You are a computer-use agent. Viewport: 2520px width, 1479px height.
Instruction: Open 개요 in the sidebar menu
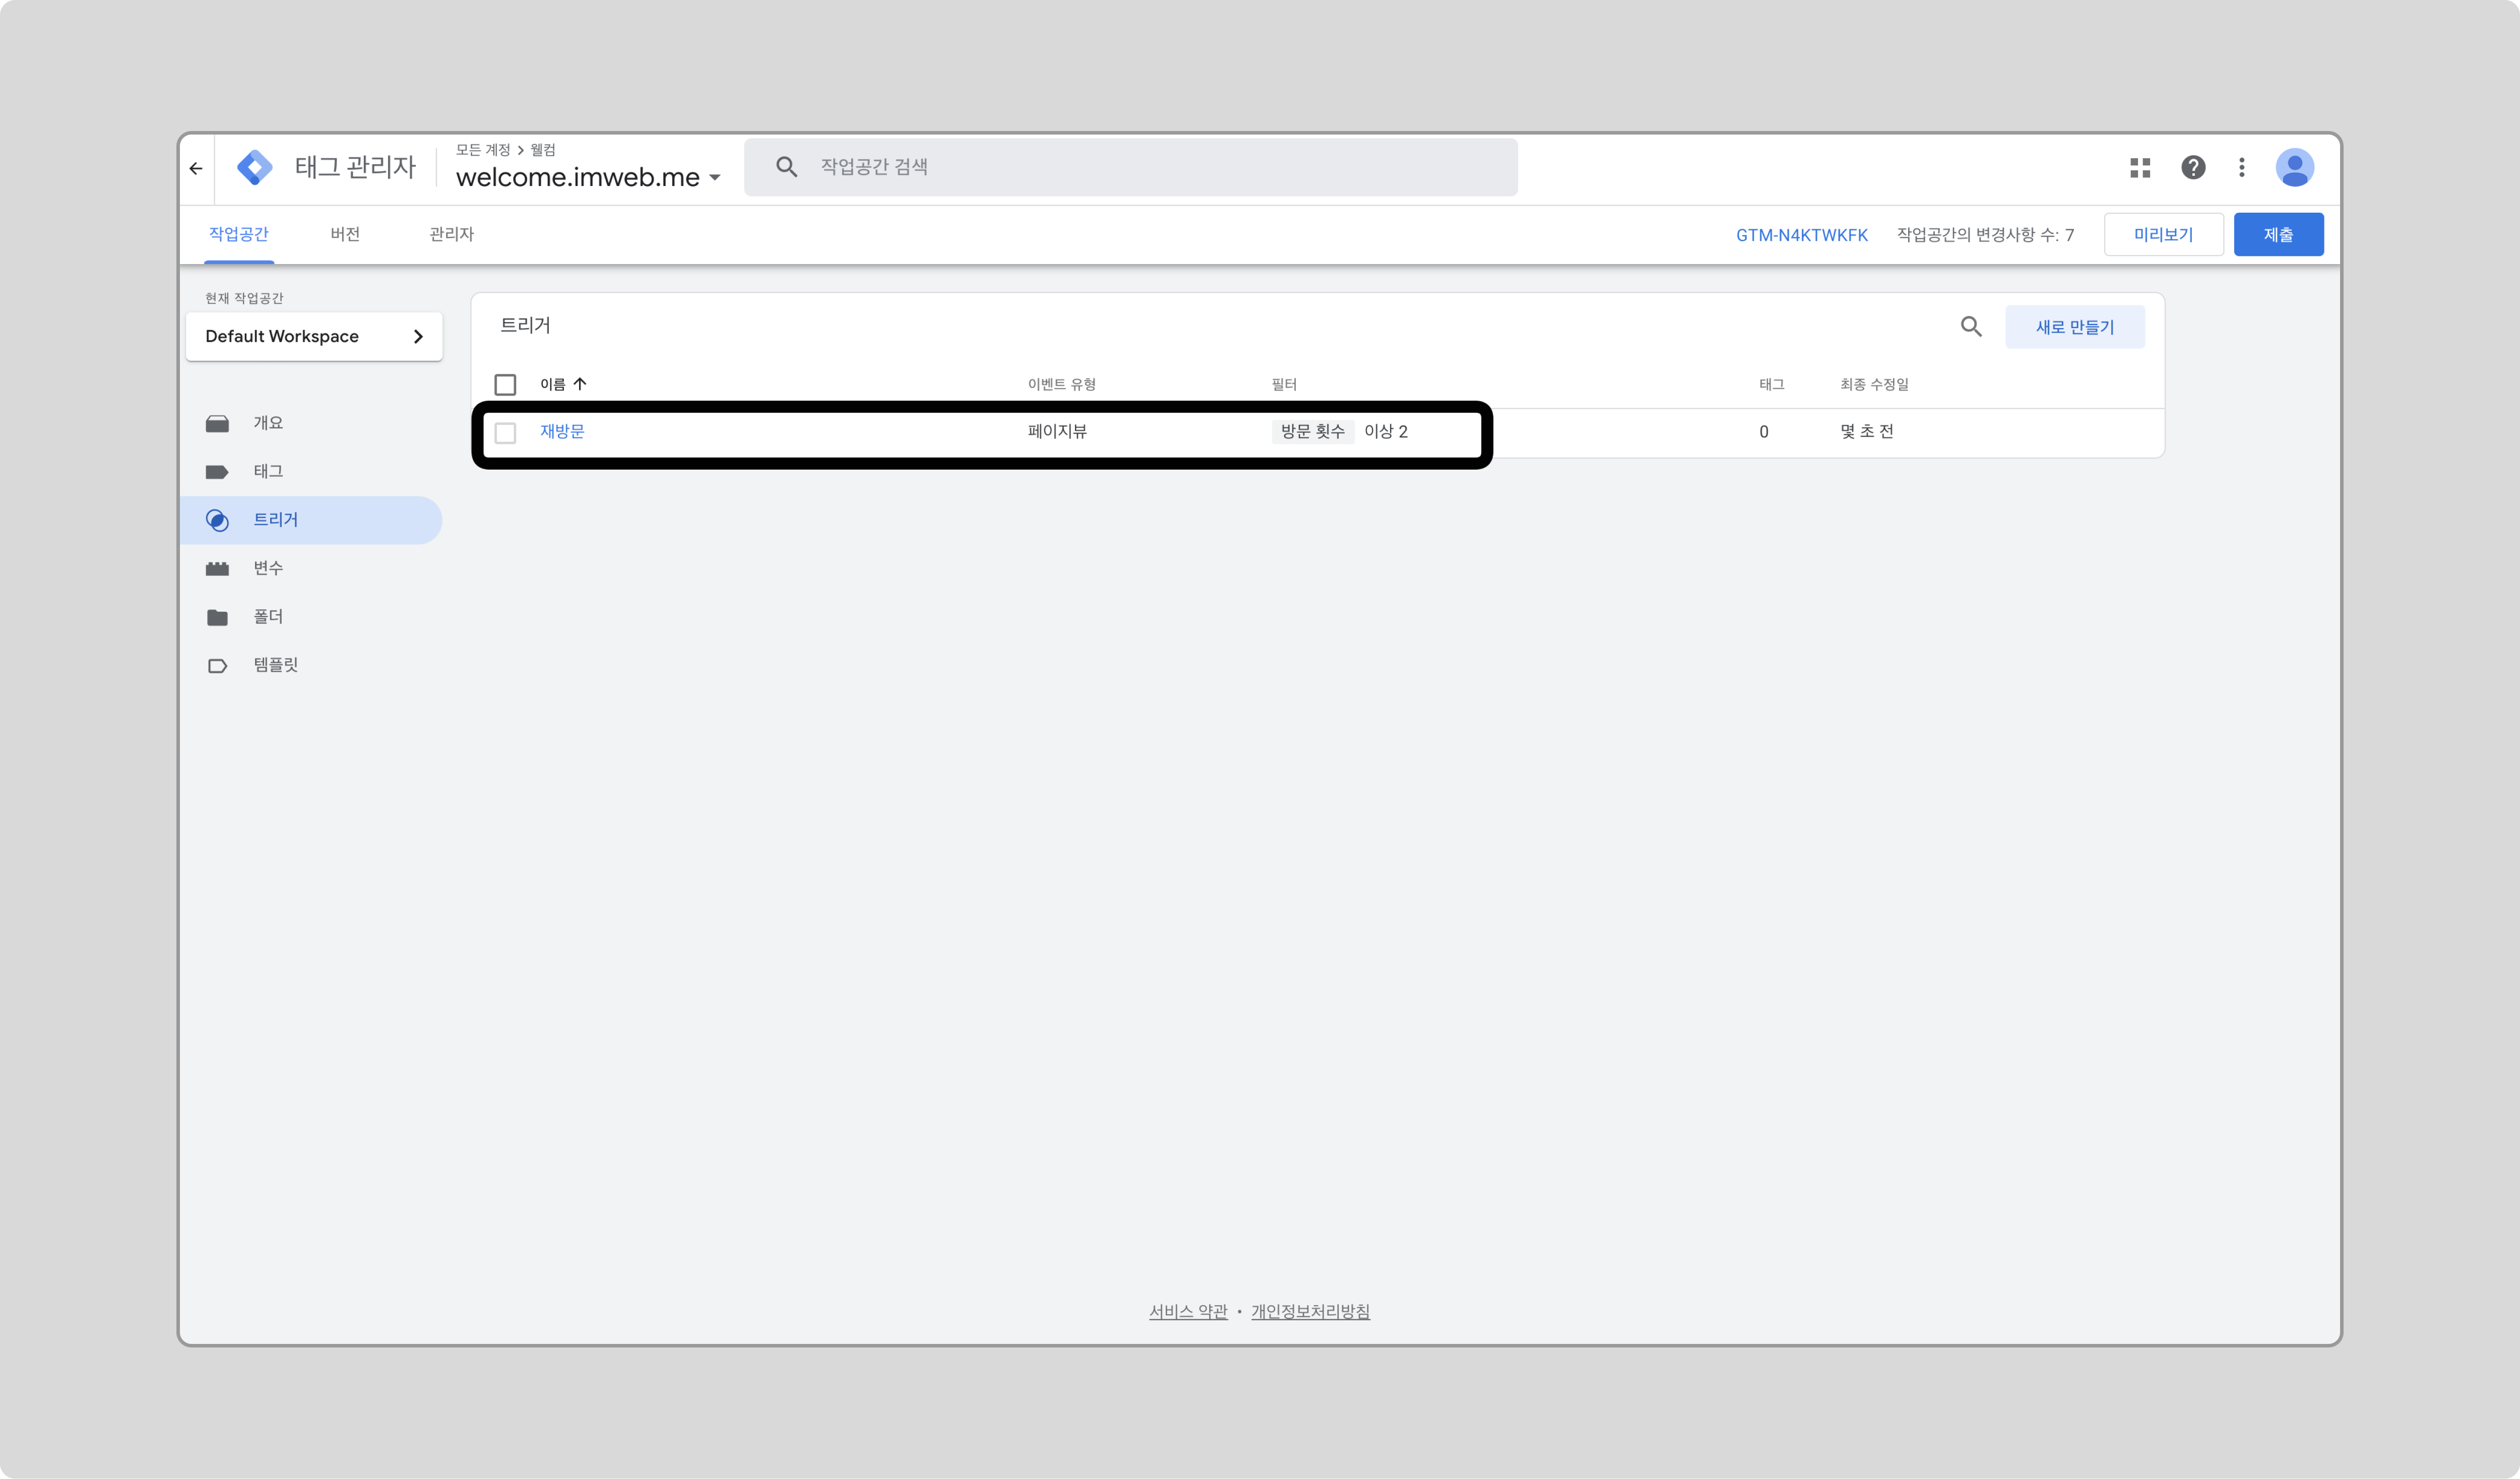268,423
